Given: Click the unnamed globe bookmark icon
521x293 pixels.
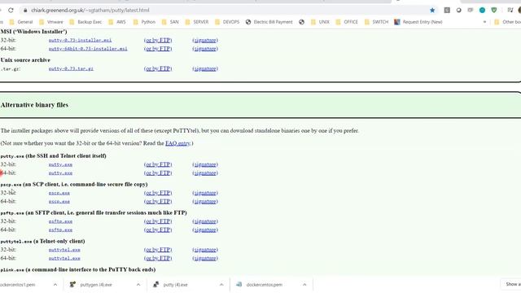Looking at the screenshot, I should 301,22.
